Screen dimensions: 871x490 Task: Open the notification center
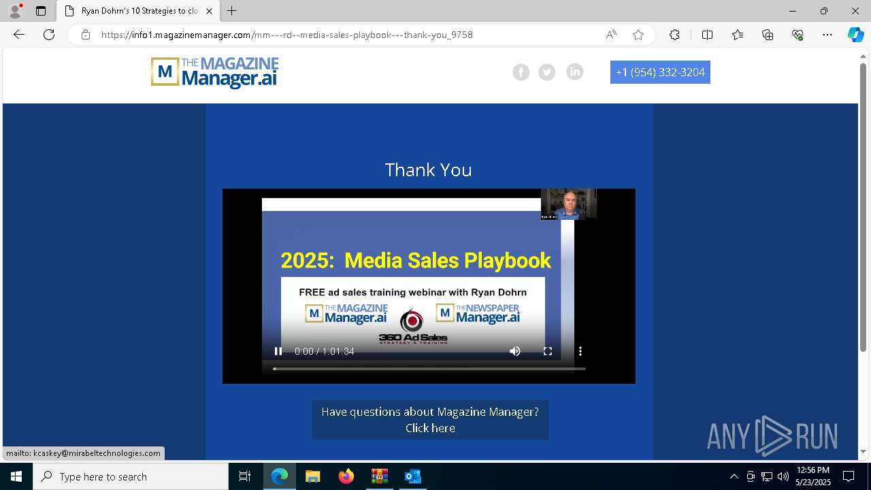pos(849,476)
